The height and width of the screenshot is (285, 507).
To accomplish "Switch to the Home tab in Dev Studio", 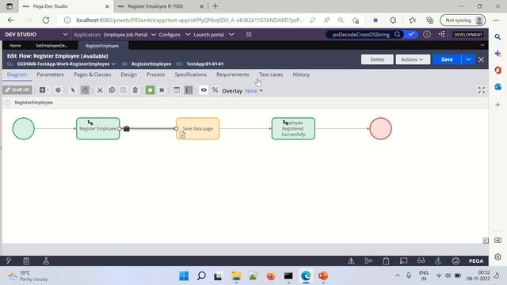I will coord(15,46).
